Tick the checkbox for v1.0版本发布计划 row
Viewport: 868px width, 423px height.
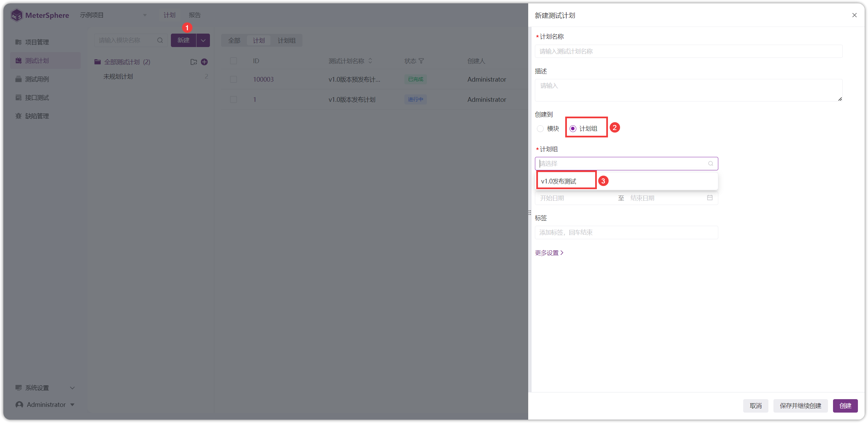[233, 99]
